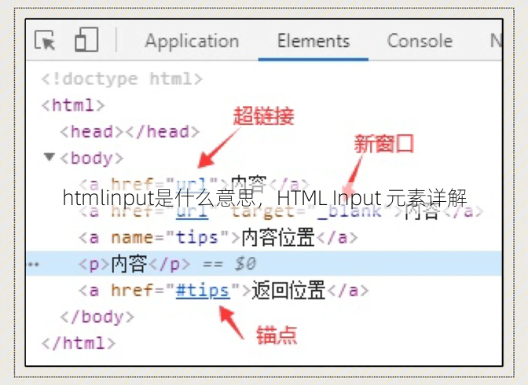
Task: Select the closing body tag
Action: tap(97, 317)
